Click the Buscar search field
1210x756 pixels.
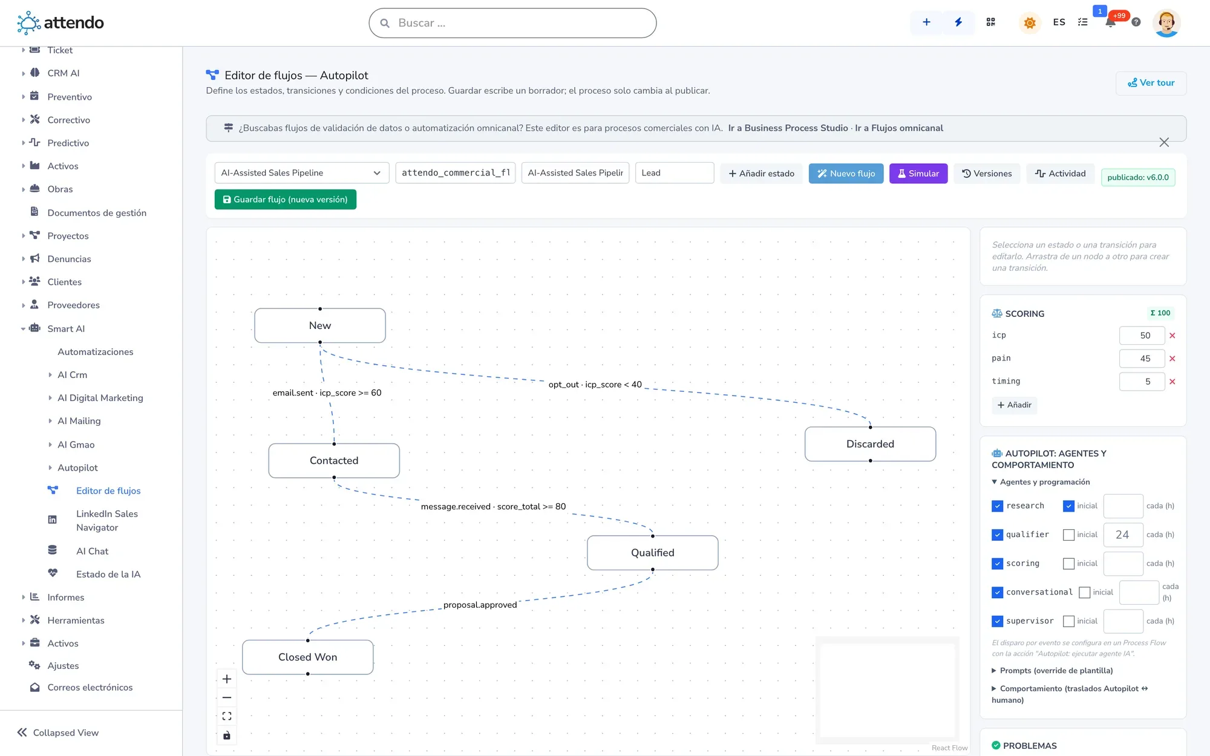coord(512,23)
